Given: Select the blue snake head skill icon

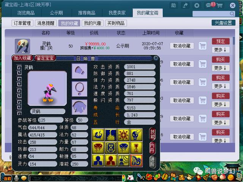Looking at the screenshot, I should (x=124, y=147).
